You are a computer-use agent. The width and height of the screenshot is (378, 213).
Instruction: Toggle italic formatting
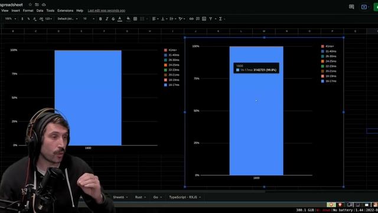[x=107, y=18]
